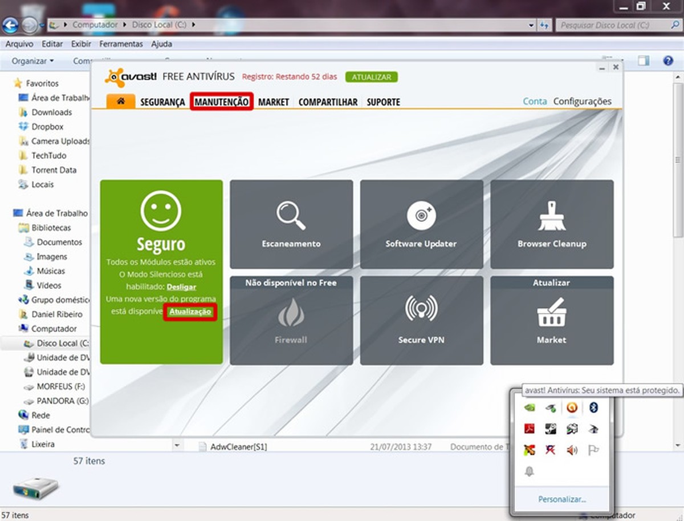Open the Market basket tile
This screenshot has width=684, height=521.
[552, 321]
